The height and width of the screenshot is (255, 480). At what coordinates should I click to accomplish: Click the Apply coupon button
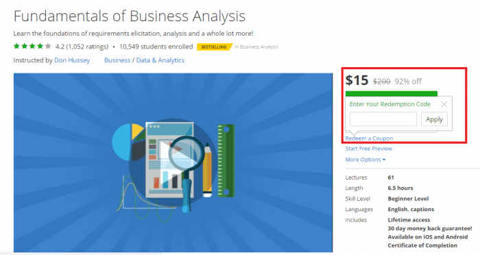coord(434,119)
